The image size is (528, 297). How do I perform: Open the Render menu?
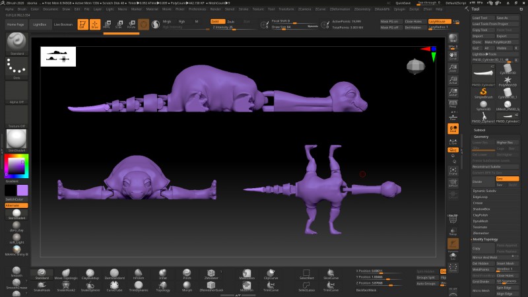click(216, 9)
